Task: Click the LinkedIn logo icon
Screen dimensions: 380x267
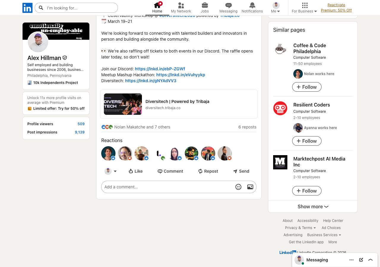Action: click(x=27, y=8)
